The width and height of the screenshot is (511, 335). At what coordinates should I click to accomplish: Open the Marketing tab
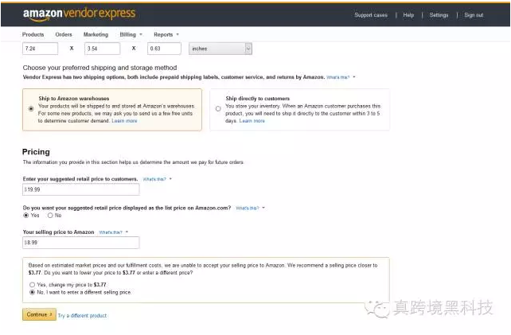pyautogui.click(x=96, y=34)
